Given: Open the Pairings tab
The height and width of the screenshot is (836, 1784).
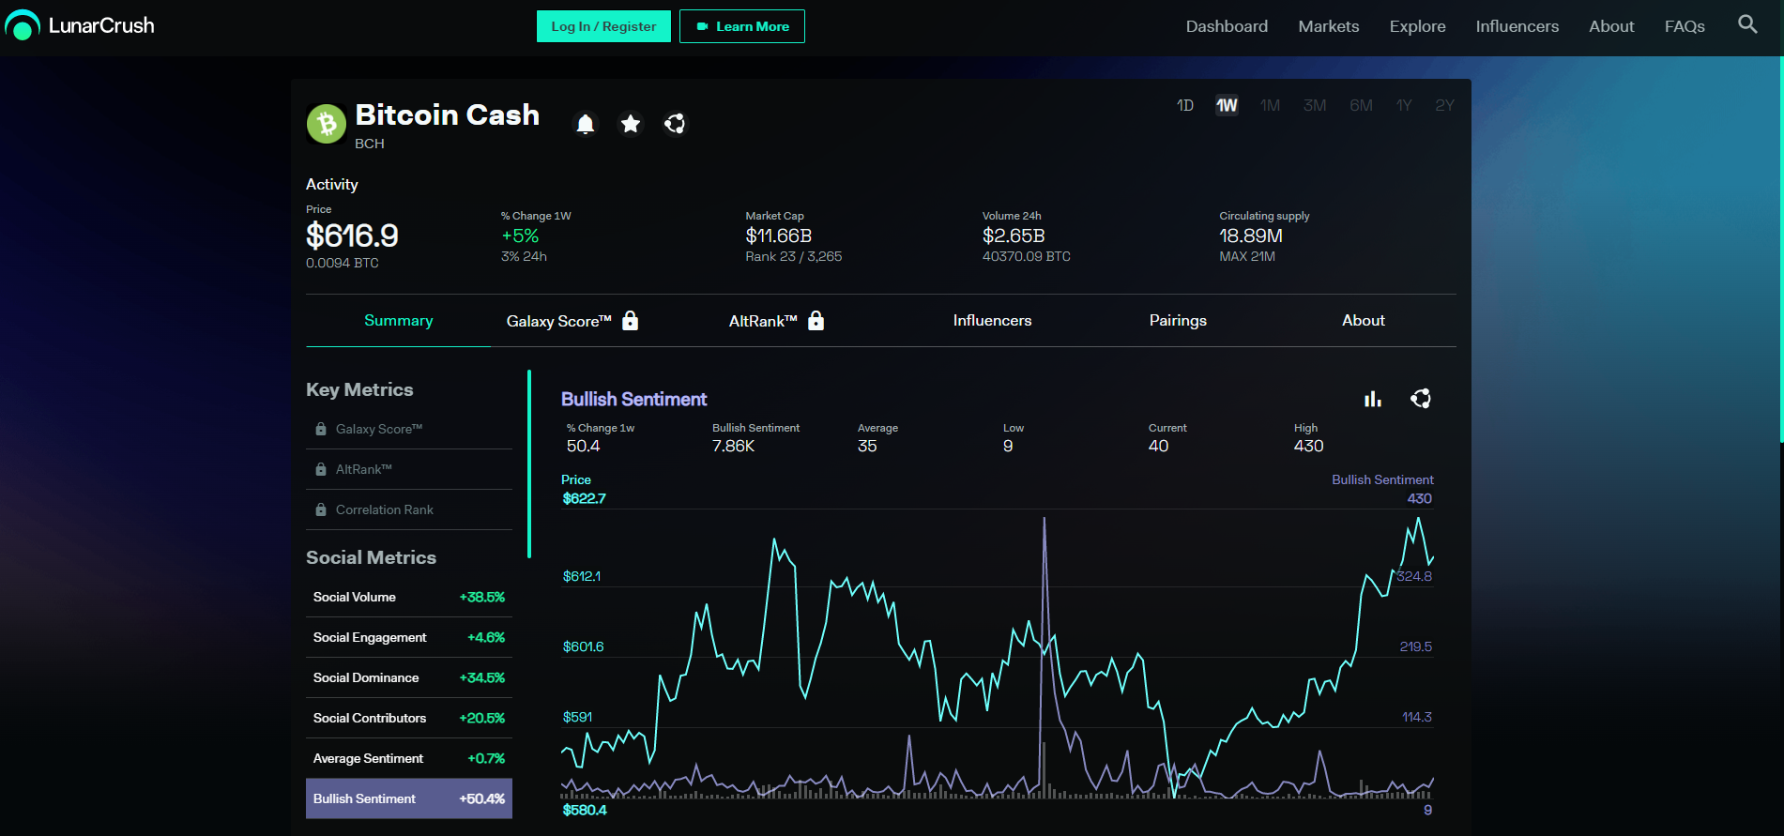Looking at the screenshot, I should [1178, 321].
